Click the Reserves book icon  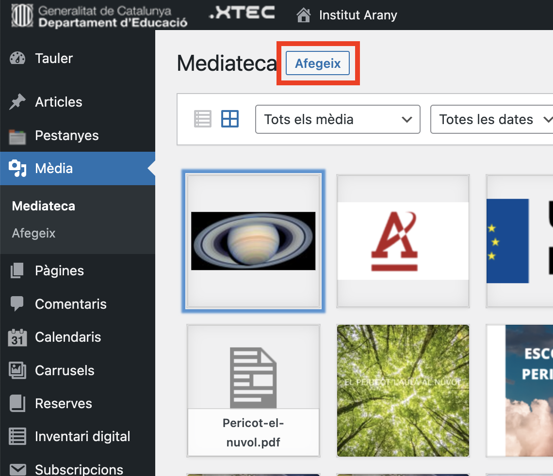point(17,404)
